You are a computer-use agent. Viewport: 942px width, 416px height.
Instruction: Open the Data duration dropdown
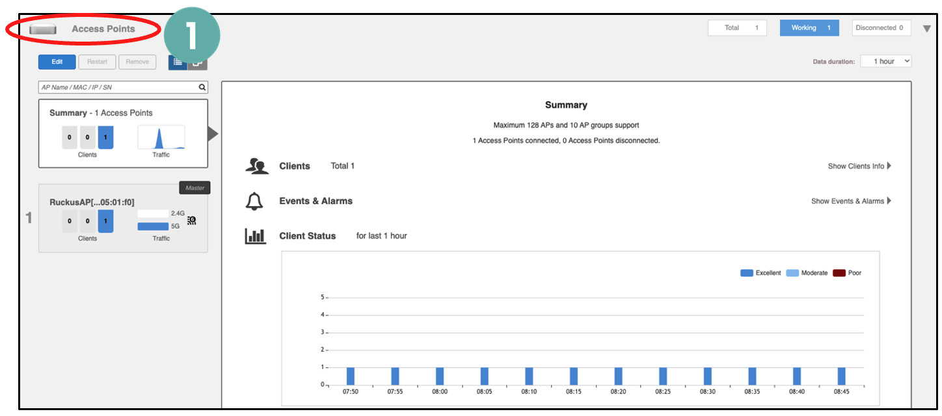[885, 61]
